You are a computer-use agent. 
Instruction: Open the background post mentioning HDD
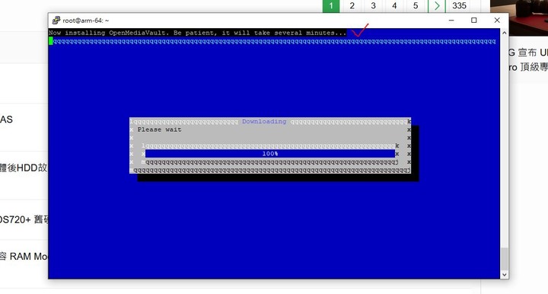(x=24, y=168)
